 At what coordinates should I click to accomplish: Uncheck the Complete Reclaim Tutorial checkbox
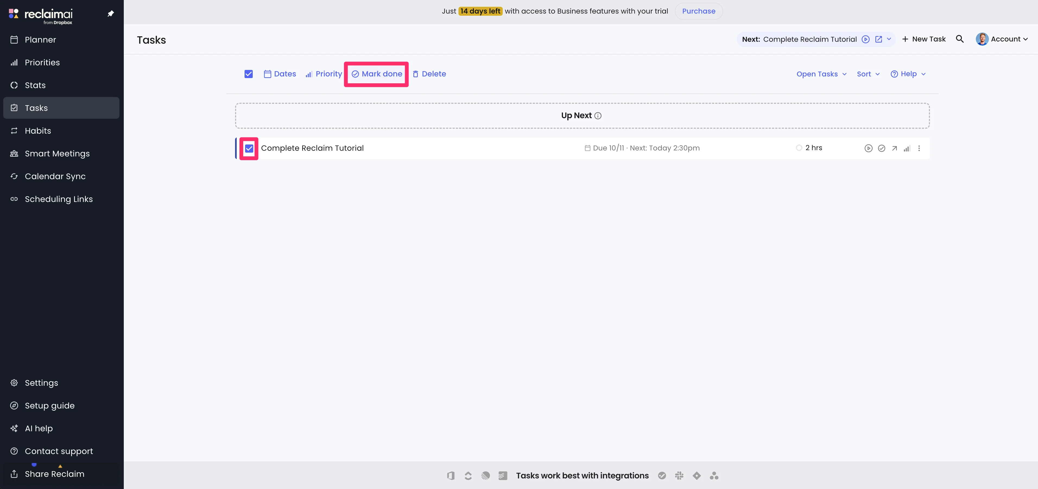coord(249,148)
